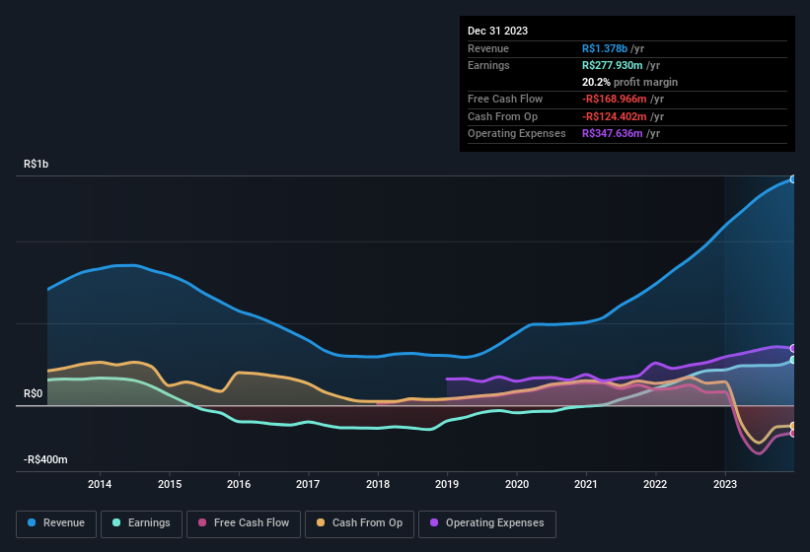Screen dimensions: 810x552
Task: Click the blue Revenue endpoint marker
Action: point(793,179)
